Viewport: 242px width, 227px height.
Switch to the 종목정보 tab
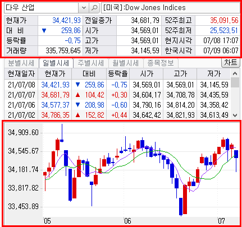(161, 63)
